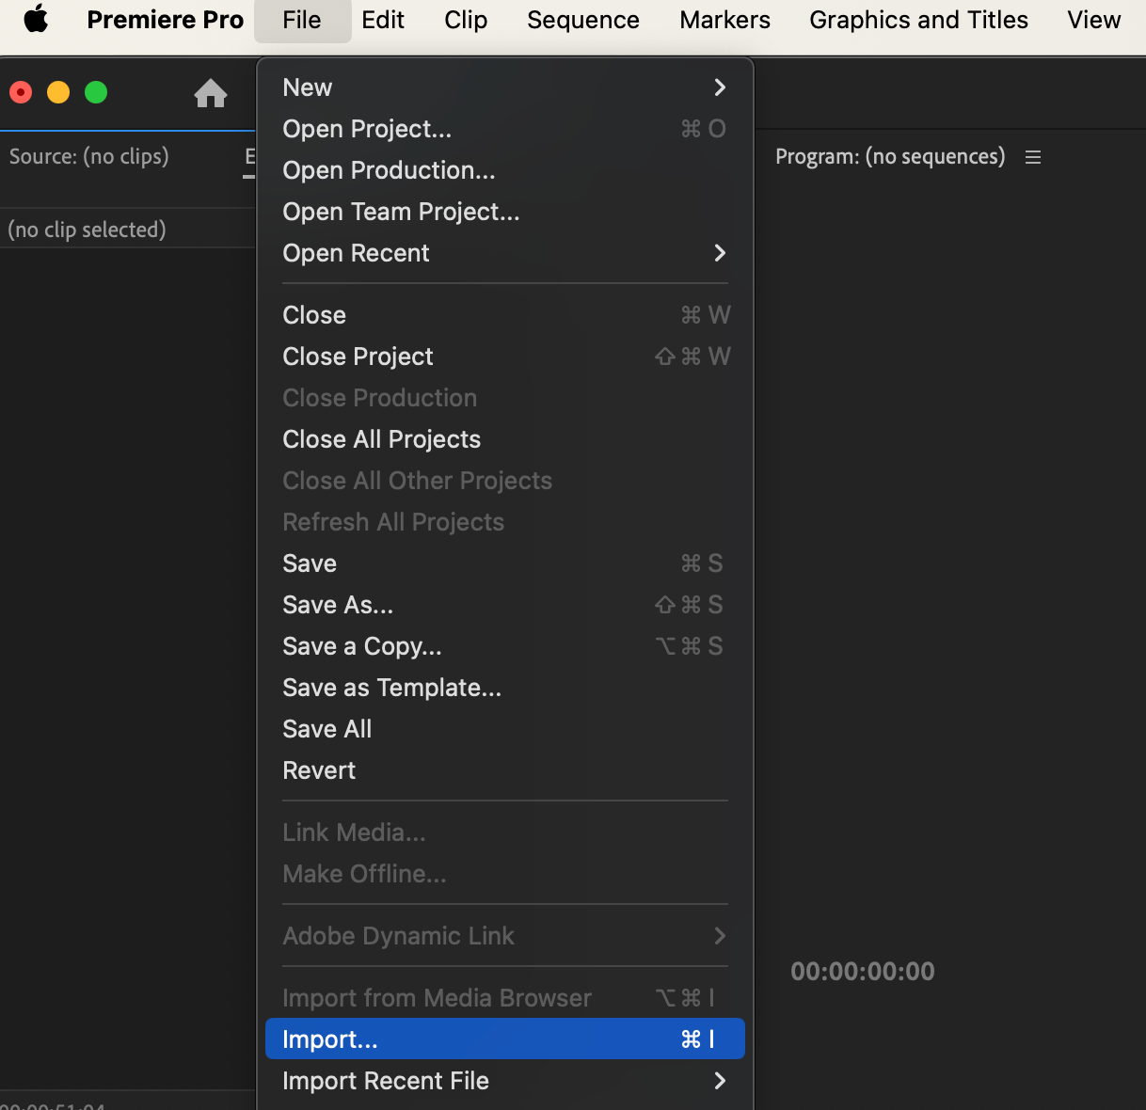Open the Markers menu
Screen dimensions: 1146x1110
[x=724, y=20]
